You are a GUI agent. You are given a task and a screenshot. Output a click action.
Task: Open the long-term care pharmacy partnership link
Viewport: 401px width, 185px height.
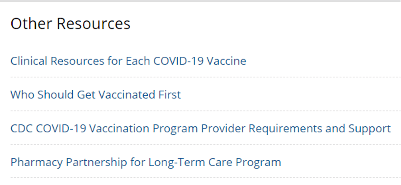pyautogui.click(x=146, y=162)
